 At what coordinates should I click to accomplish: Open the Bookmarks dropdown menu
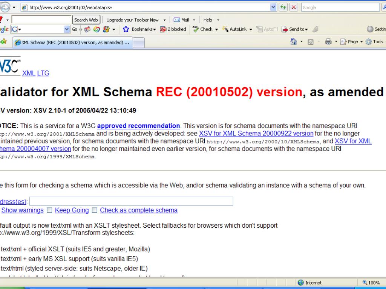[x=144, y=29]
